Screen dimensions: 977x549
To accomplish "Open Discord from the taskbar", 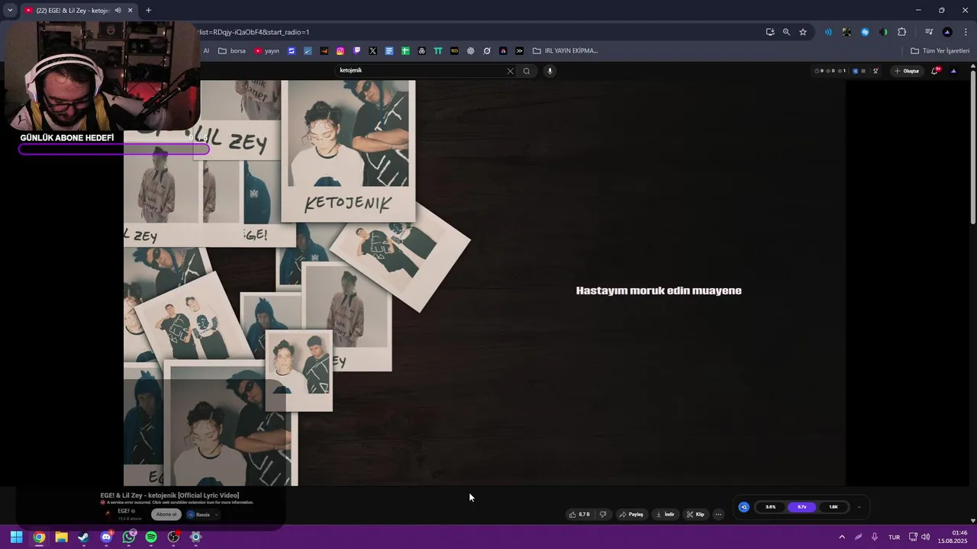I will 106,537.
